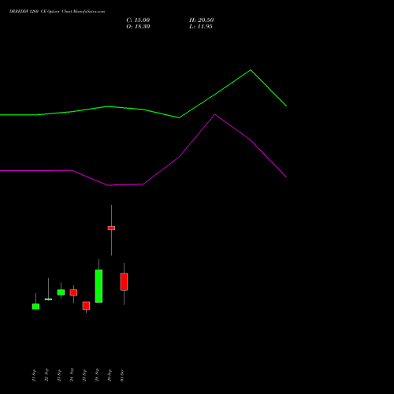
Task: Select the 25 Sep date label
Action: coord(84,375)
